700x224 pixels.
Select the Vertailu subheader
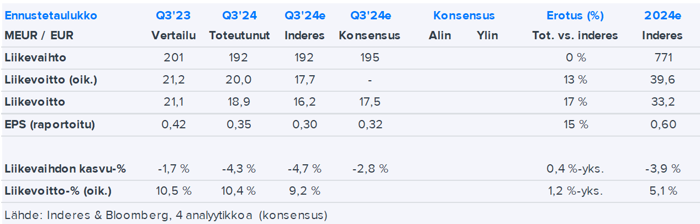point(173,36)
